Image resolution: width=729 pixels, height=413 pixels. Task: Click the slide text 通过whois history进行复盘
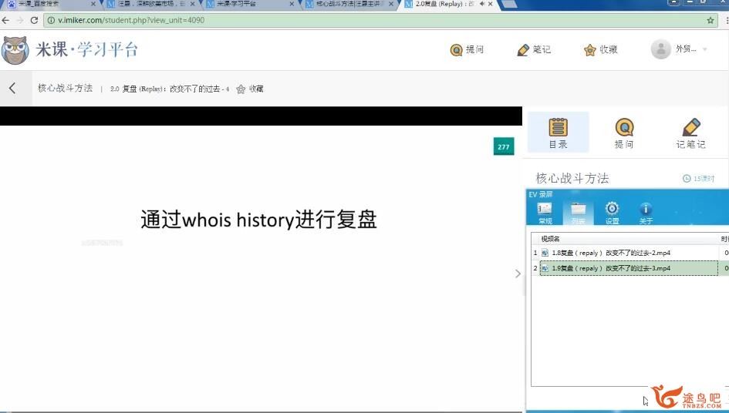(x=258, y=220)
